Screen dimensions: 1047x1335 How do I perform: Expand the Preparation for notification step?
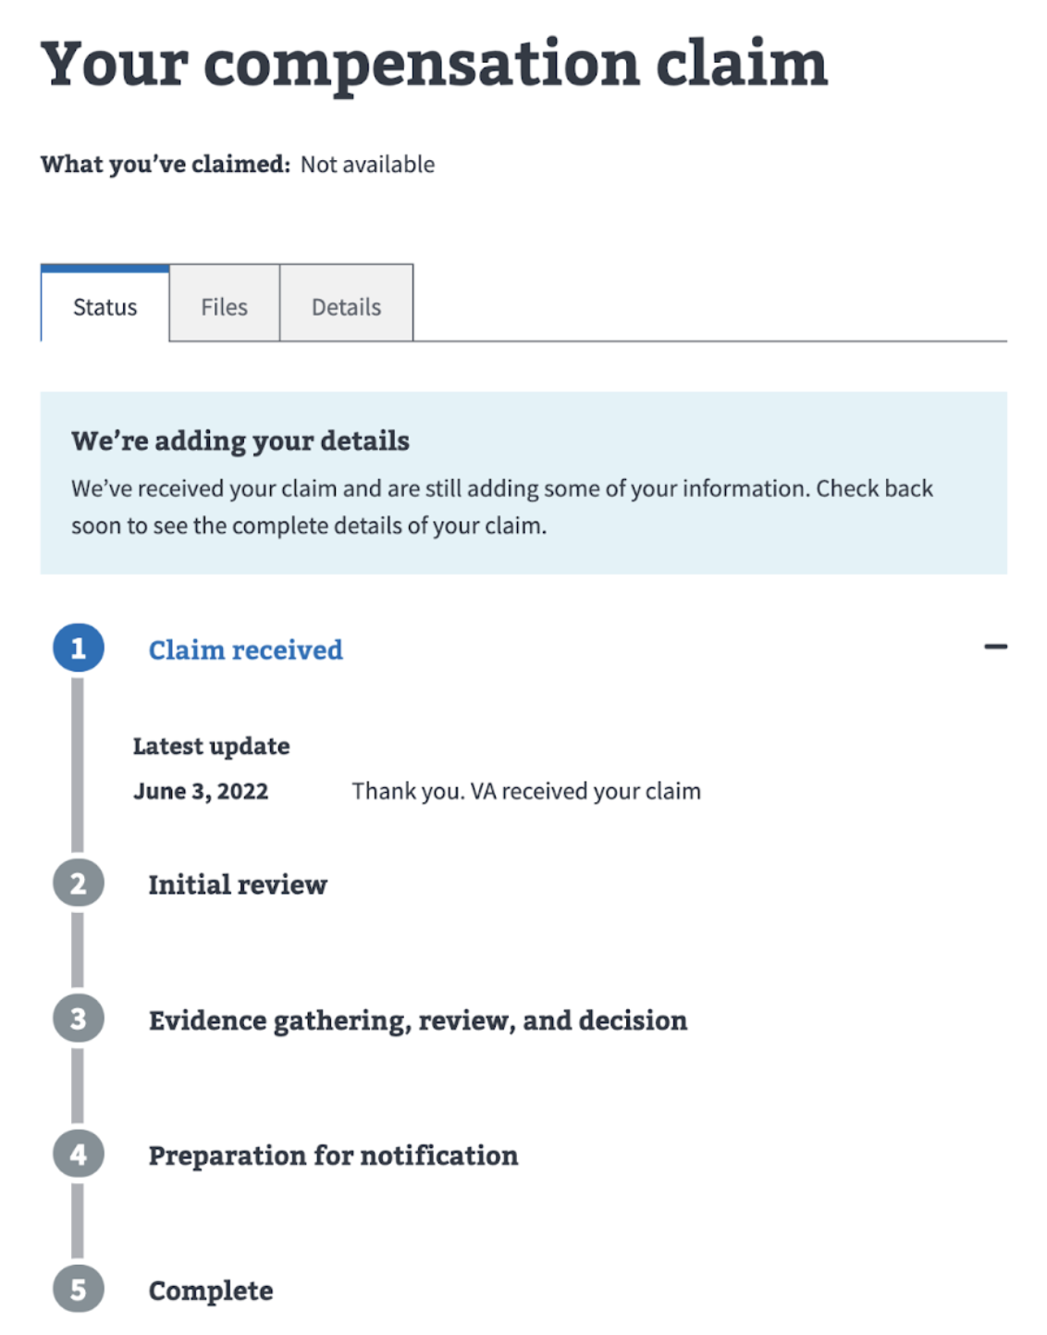point(334,1156)
